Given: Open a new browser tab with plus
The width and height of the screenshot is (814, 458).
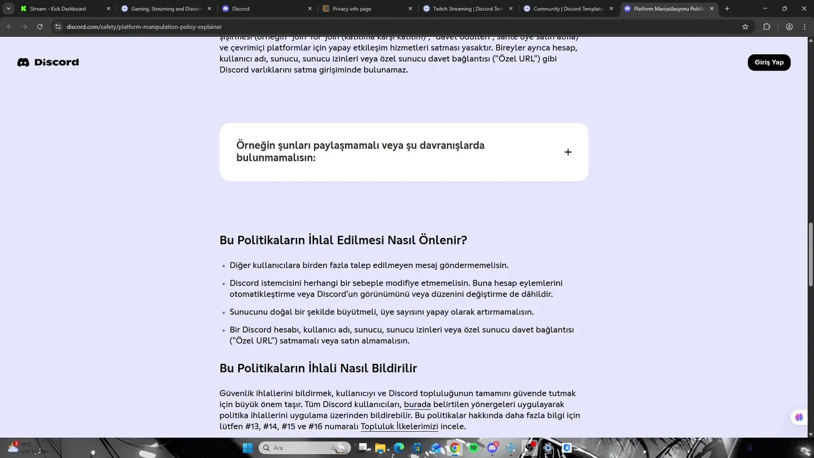Looking at the screenshot, I should point(727,9).
